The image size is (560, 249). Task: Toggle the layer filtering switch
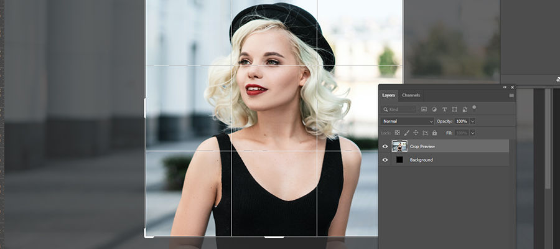tap(474, 108)
